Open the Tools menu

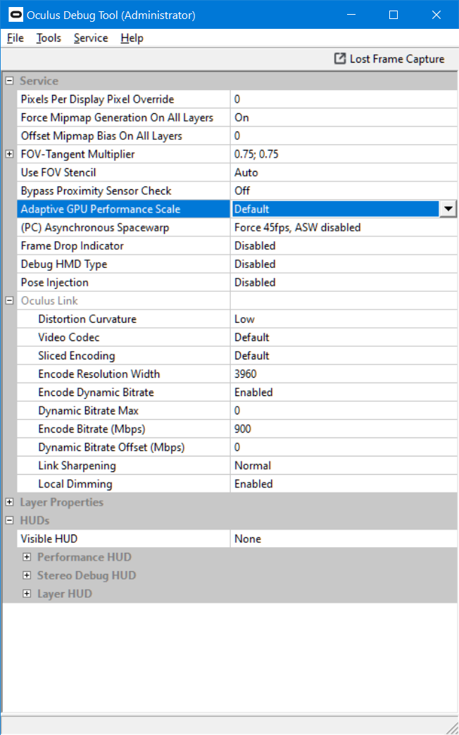coord(49,38)
